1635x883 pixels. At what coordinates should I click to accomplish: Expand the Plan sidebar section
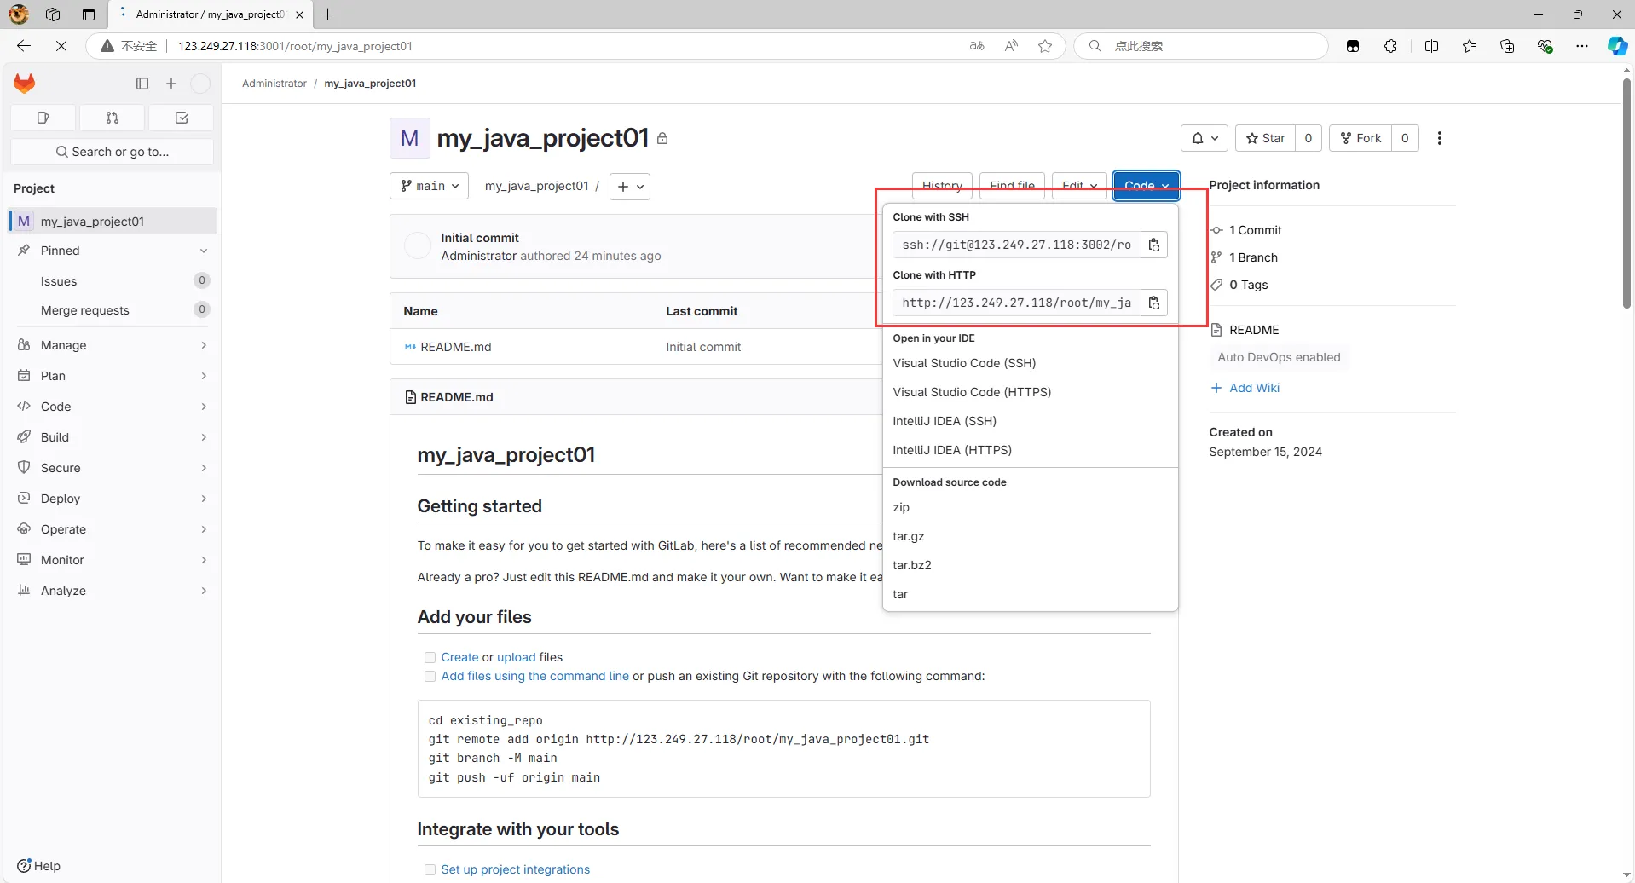113,376
